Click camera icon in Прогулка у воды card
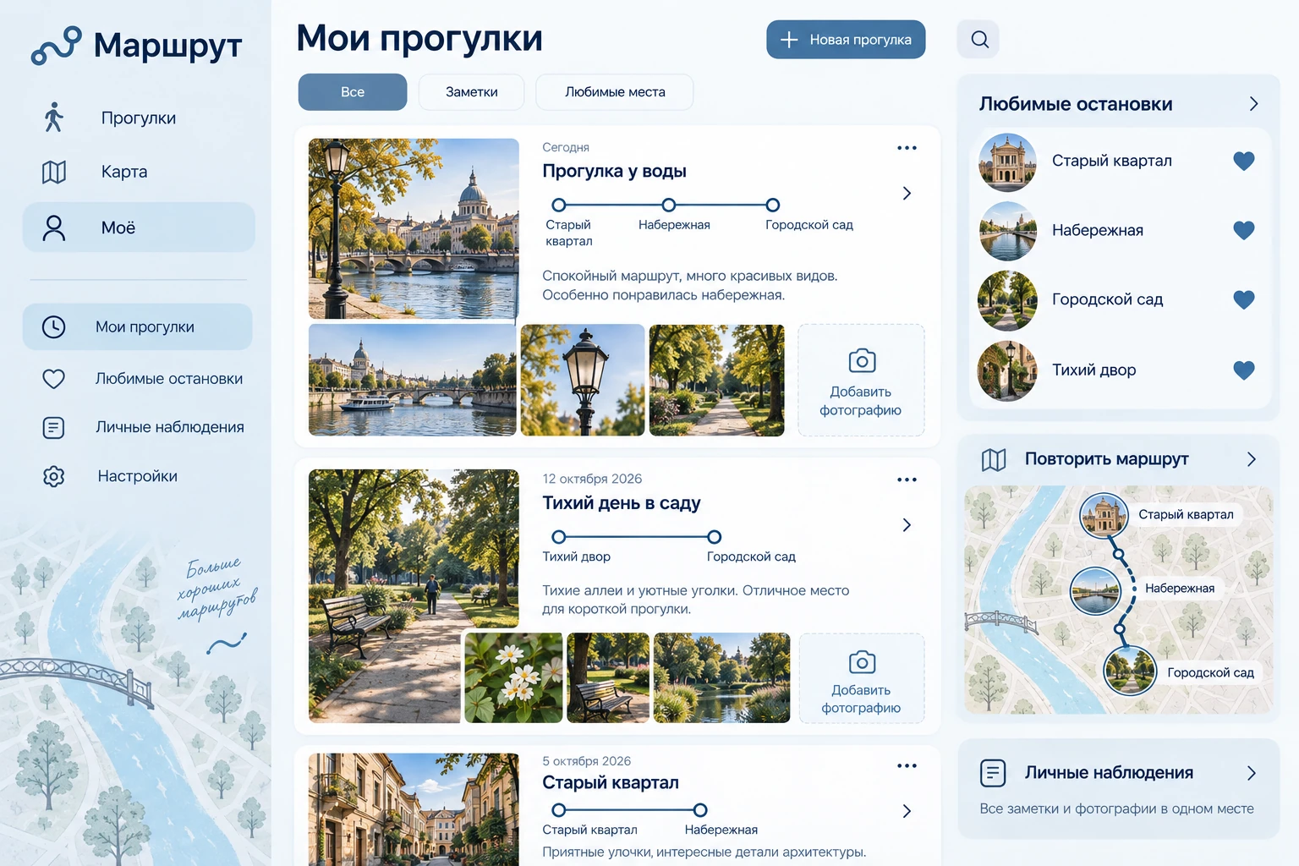 click(862, 361)
